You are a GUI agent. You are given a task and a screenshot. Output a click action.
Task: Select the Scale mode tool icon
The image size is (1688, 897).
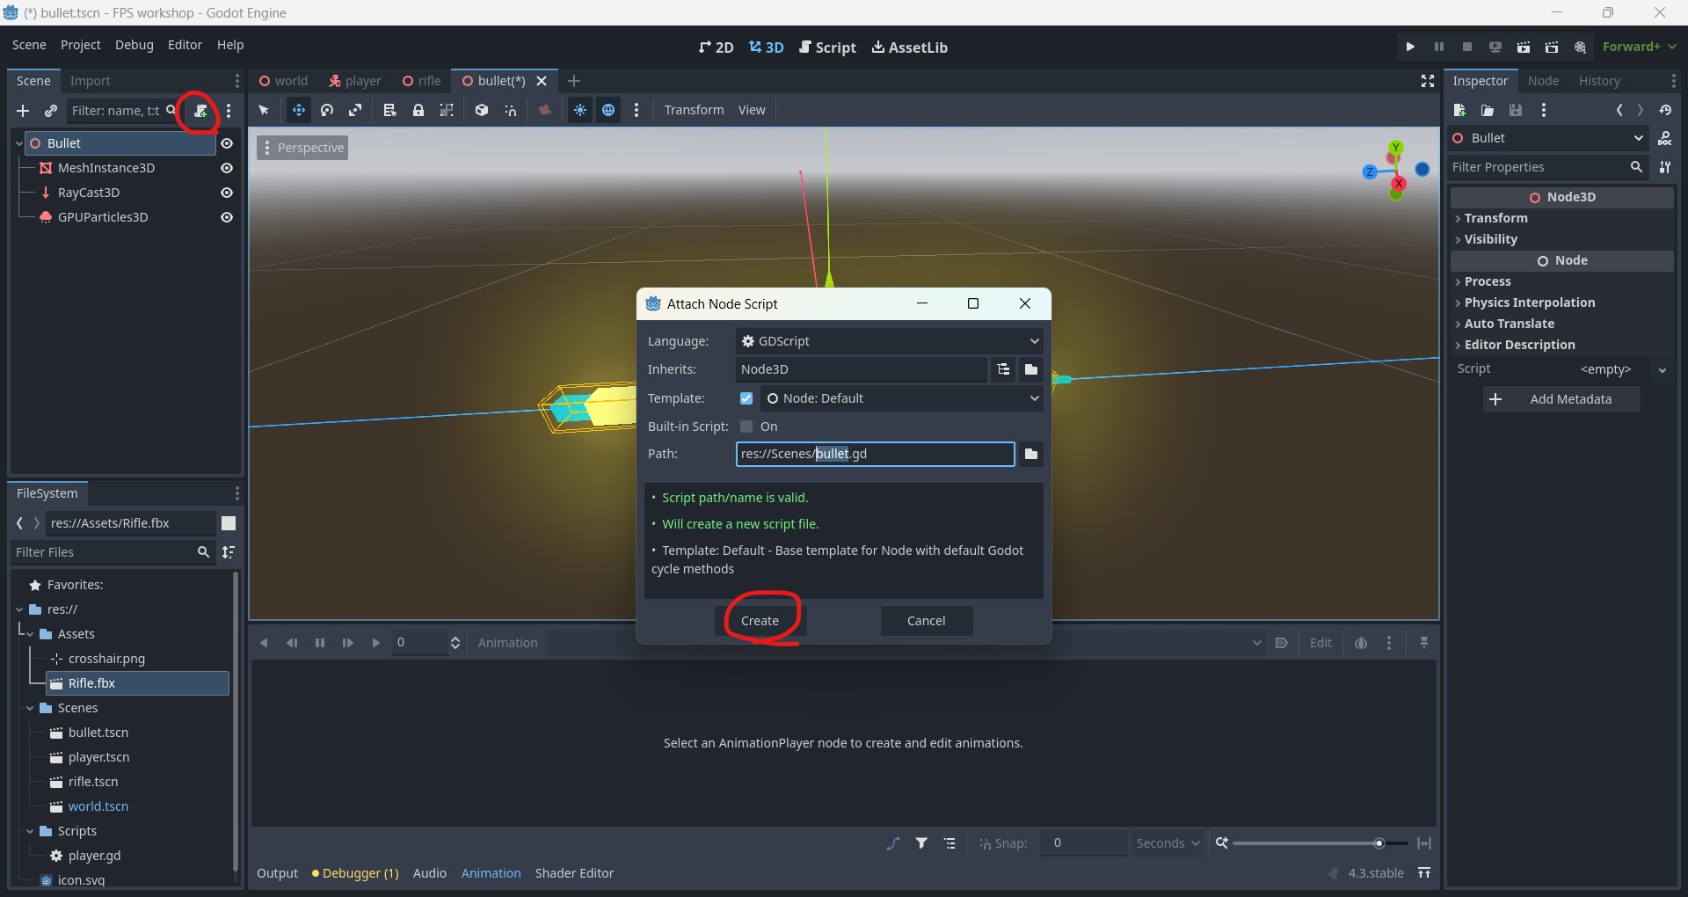[355, 110]
